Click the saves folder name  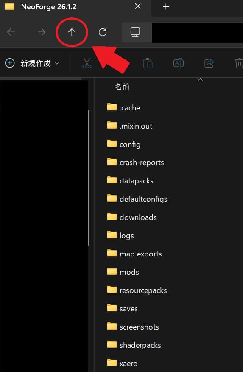coord(128,309)
